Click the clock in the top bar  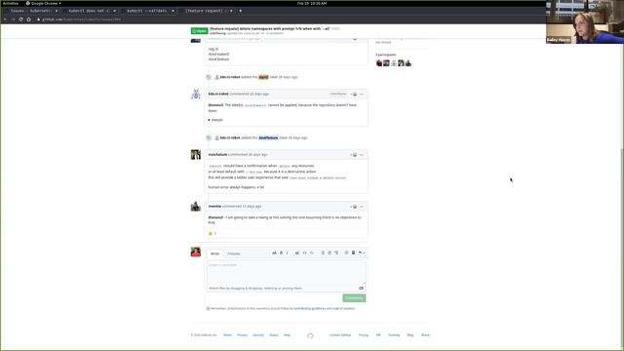(x=312, y=3)
